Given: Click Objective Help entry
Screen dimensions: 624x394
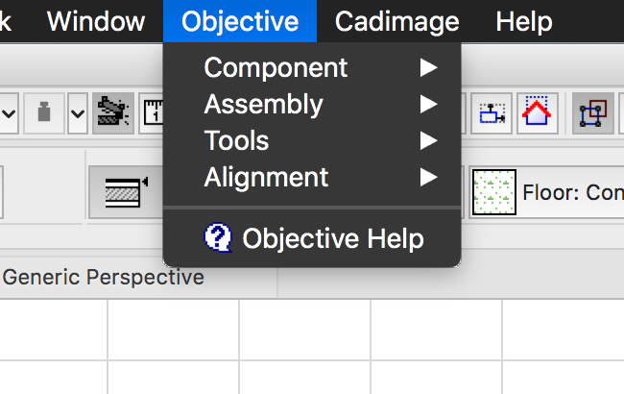Looking at the screenshot, I should (x=332, y=238).
